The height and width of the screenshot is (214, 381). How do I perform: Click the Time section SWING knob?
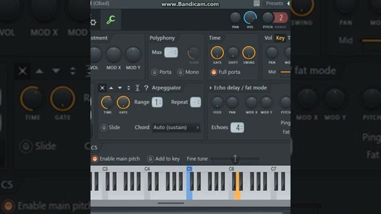pos(249,53)
